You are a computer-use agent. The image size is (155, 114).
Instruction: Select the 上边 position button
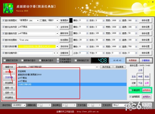coord(140,70)
